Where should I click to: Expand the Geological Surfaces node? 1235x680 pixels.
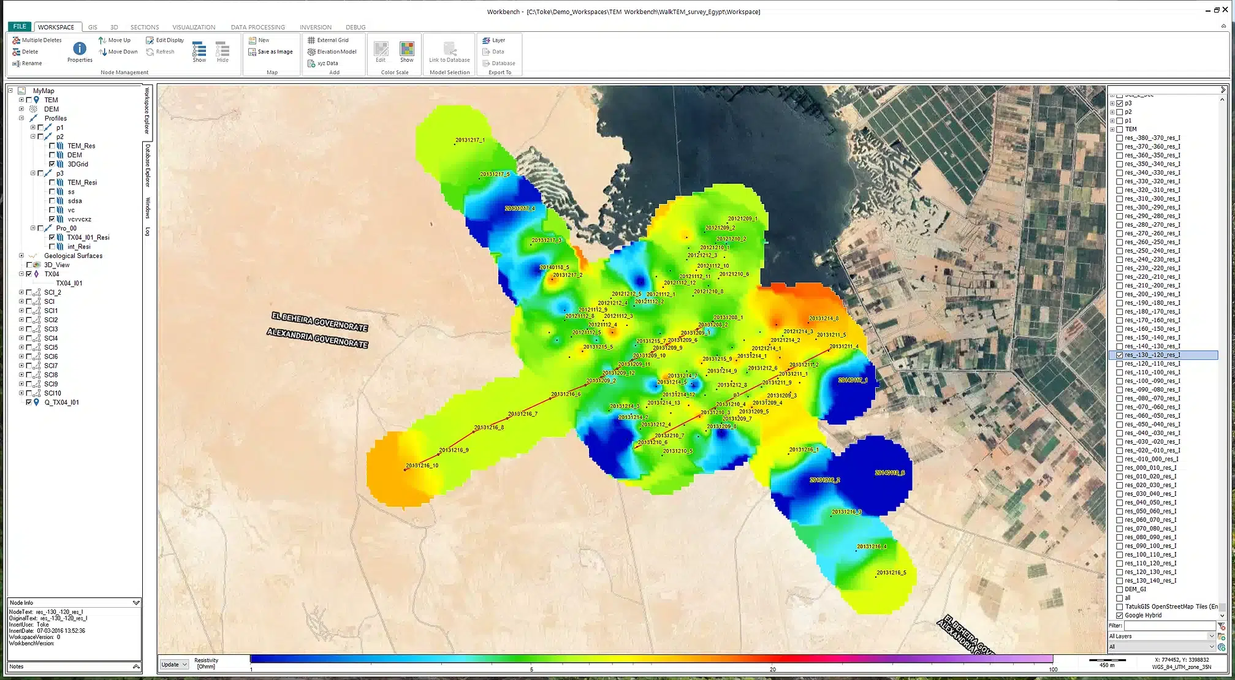click(x=21, y=255)
